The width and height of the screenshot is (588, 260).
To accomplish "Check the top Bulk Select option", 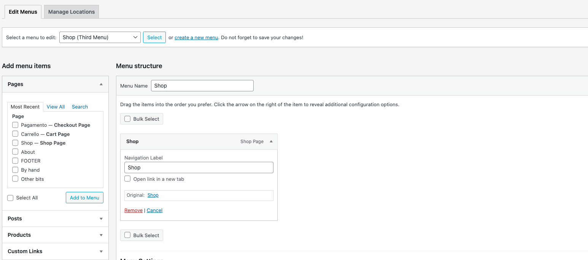I will (127, 119).
